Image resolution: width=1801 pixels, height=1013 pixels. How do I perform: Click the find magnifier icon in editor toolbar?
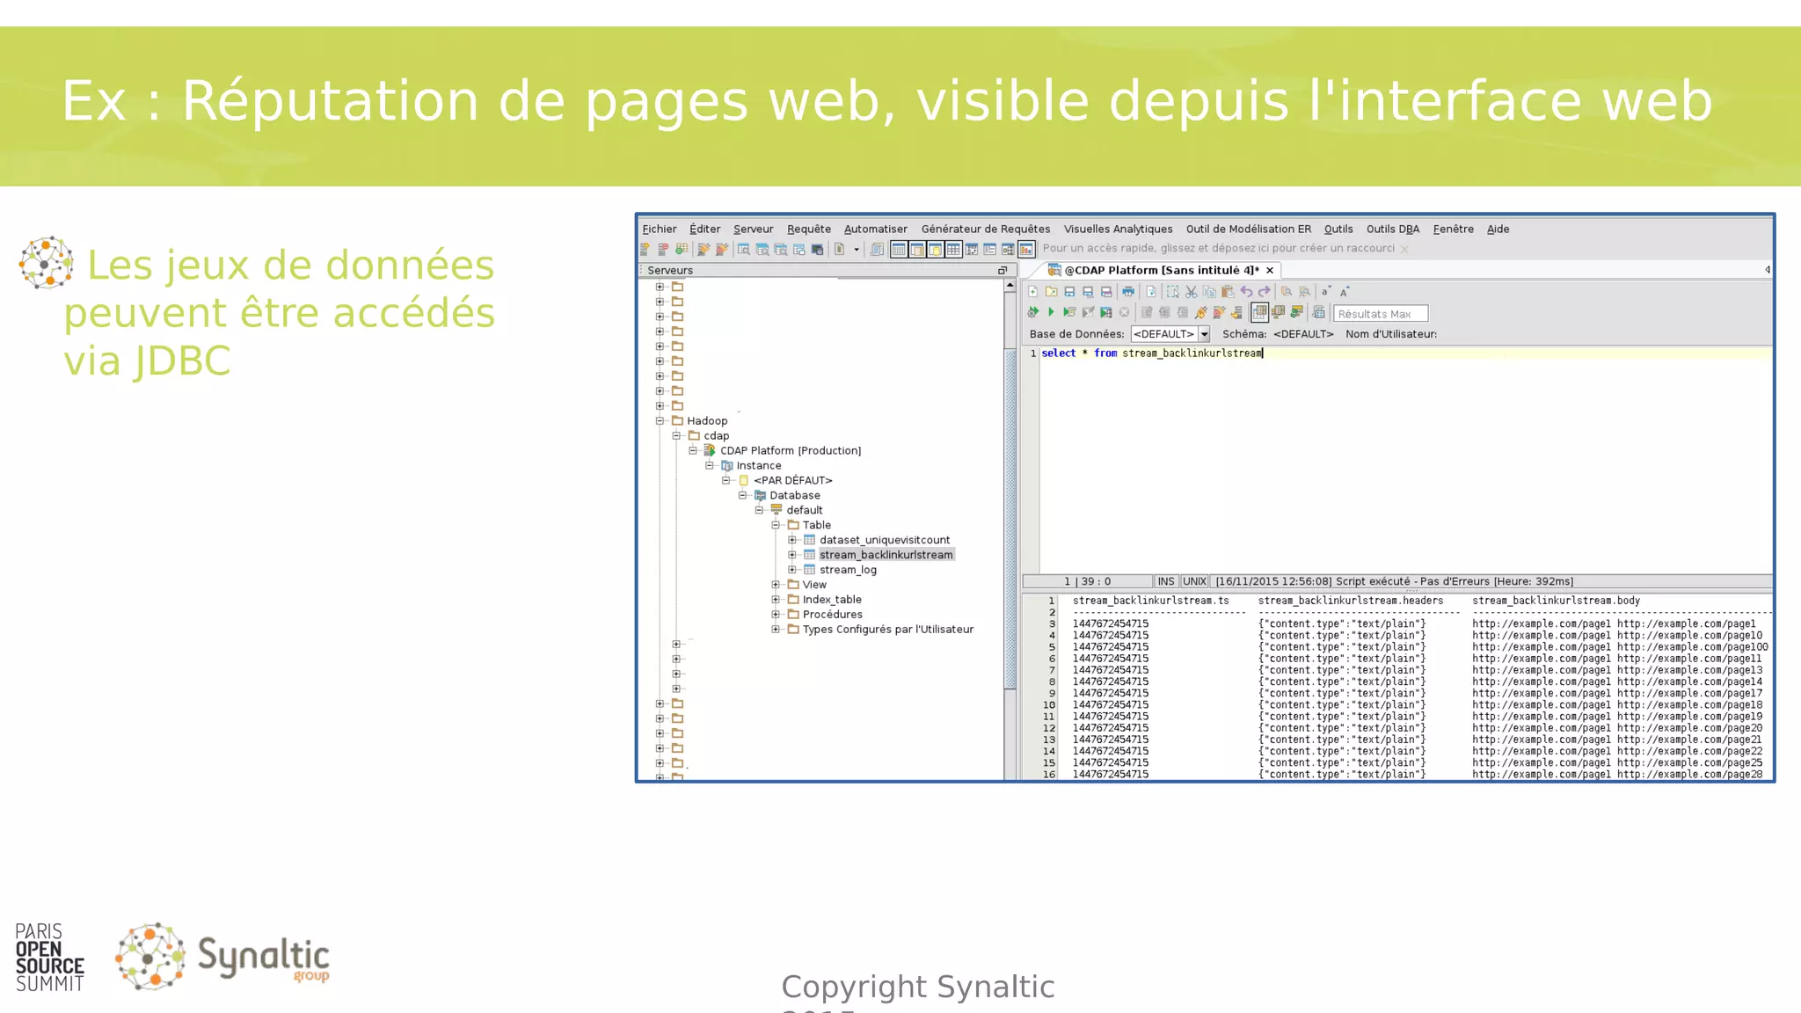1287,292
